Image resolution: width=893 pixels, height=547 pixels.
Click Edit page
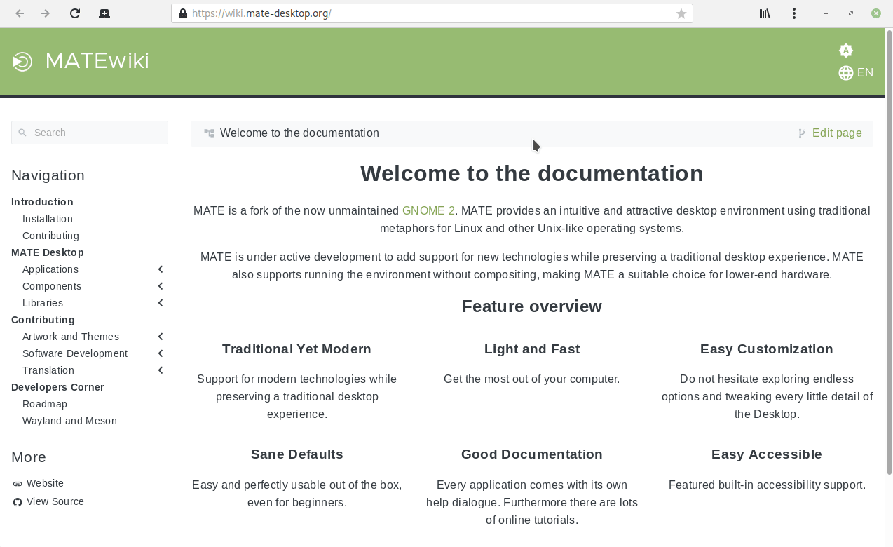pos(837,133)
